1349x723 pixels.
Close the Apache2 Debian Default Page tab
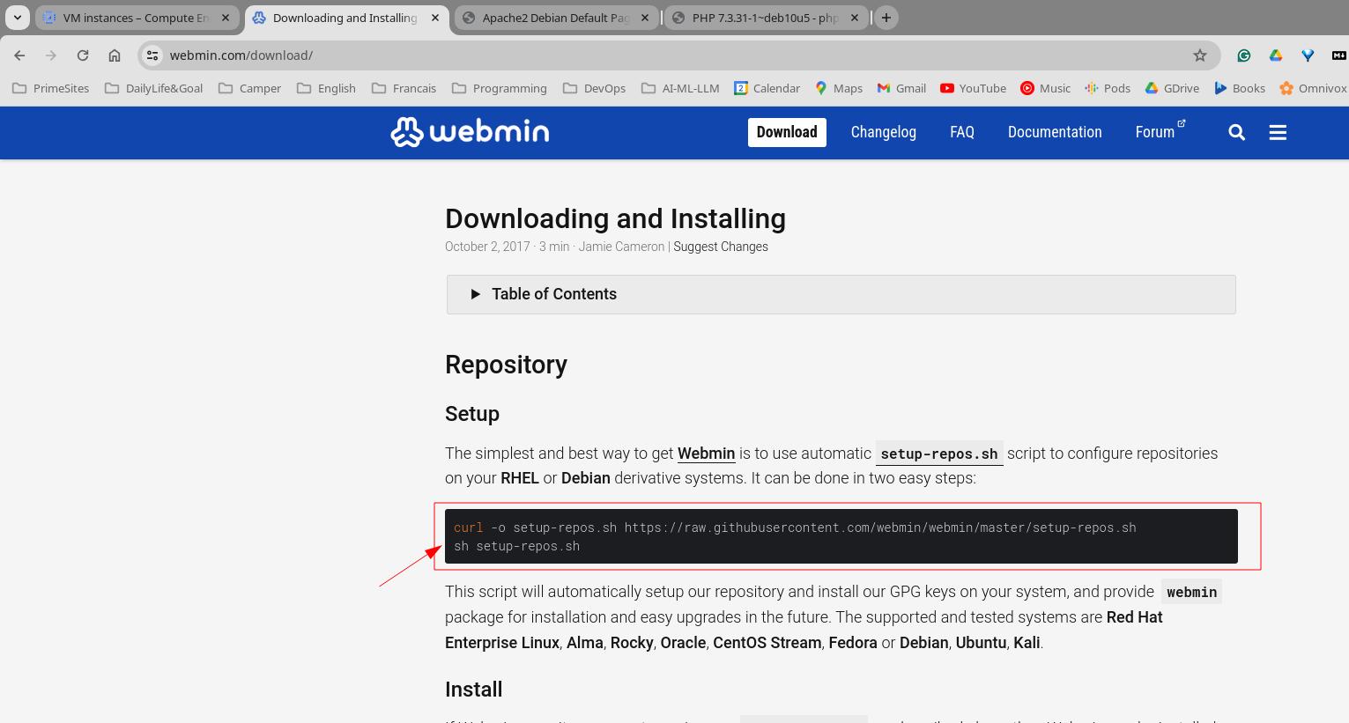tap(644, 18)
